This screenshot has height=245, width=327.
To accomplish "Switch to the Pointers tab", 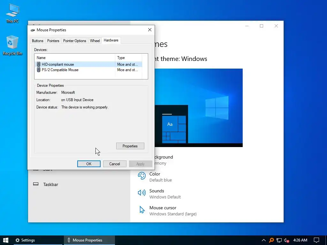I will pyautogui.click(x=53, y=41).
